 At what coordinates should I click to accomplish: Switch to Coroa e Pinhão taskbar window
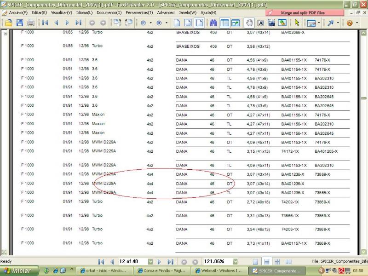162,271
